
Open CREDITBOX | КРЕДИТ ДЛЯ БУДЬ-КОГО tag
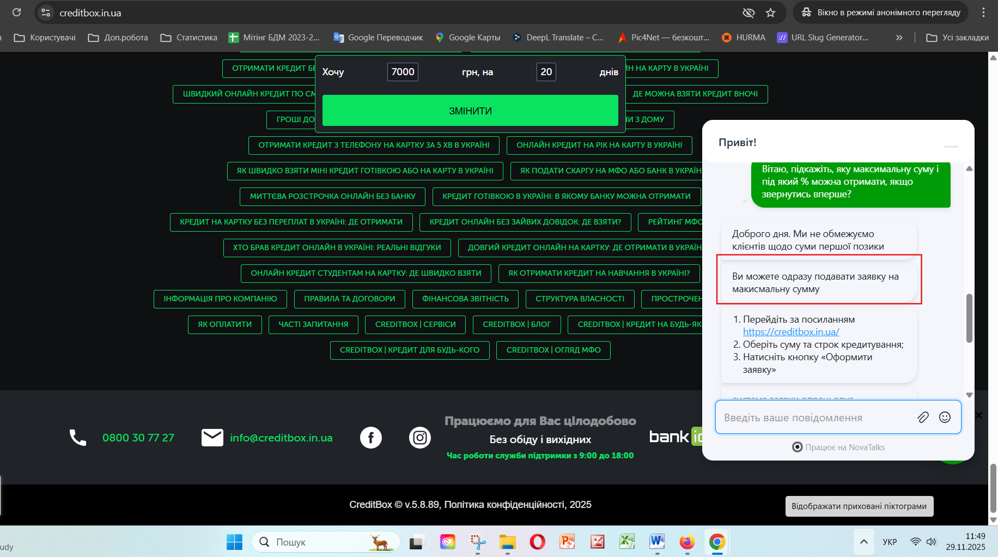pos(410,350)
